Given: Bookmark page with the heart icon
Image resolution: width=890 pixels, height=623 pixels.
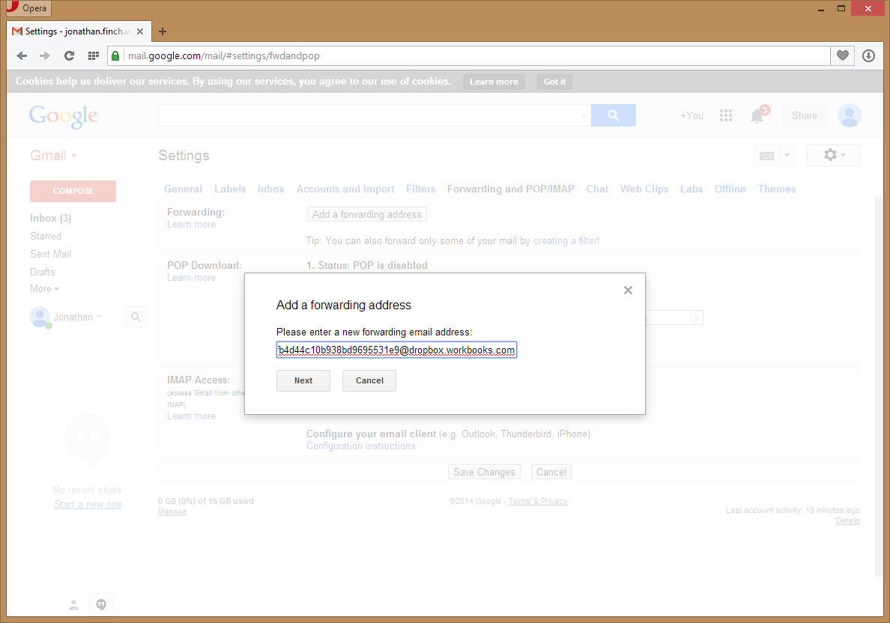Looking at the screenshot, I should (842, 55).
